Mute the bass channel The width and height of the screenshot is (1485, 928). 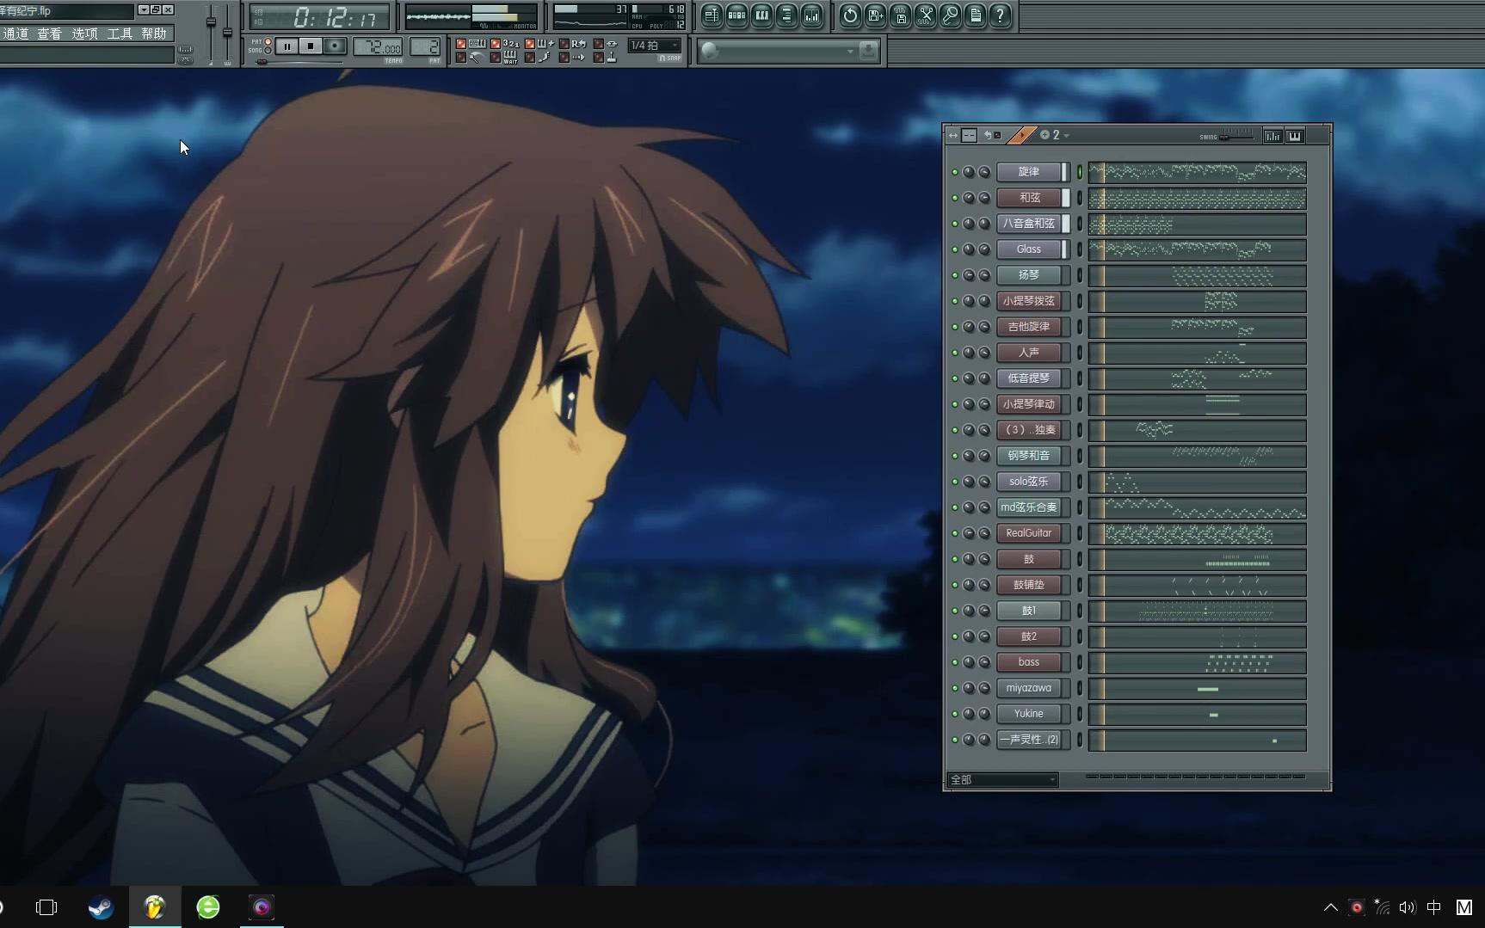[955, 662]
